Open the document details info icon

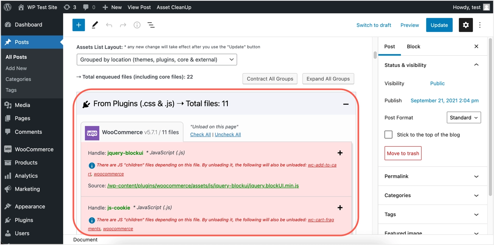pos(137,25)
